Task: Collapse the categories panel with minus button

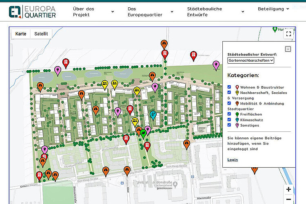Action: pyautogui.click(x=288, y=49)
